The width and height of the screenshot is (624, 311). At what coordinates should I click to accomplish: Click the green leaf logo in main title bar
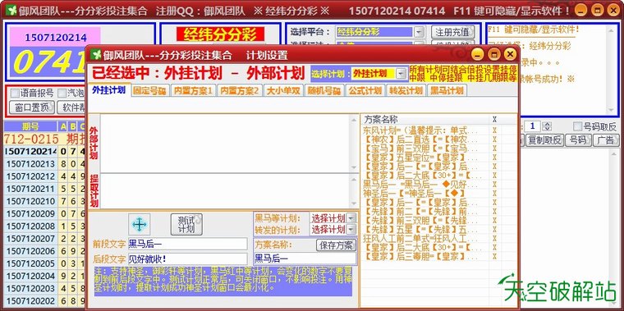pyautogui.click(x=11, y=11)
